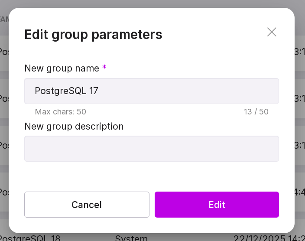The width and height of the screenshot is (305, 241).
Task: Click the background timestamp ending in "4:4"
Action: 299,192
